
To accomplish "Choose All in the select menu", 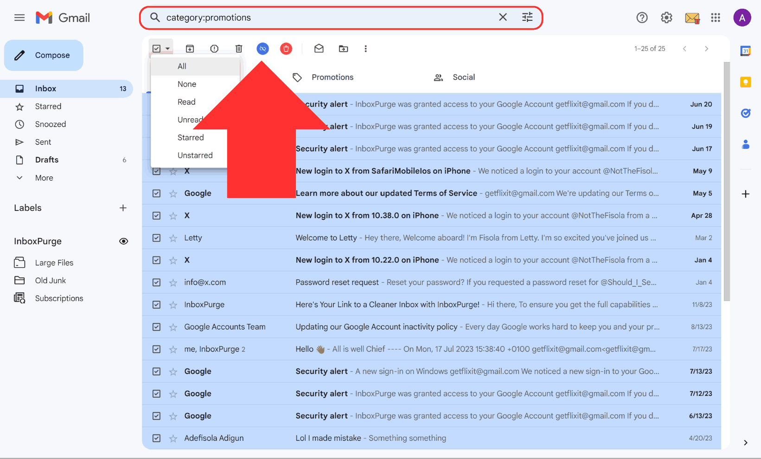I will click(x=195, y=66).
